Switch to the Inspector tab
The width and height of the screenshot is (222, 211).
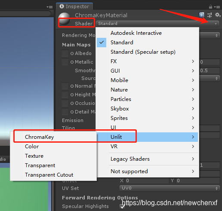[74, 6]
